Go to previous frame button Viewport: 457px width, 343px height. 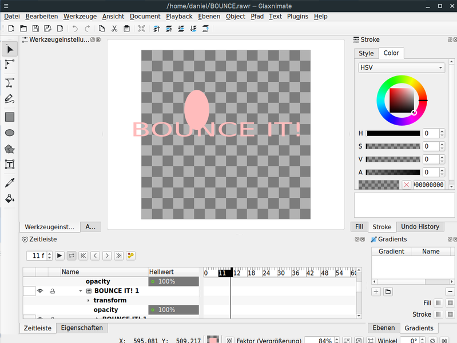tap(96, 256)
